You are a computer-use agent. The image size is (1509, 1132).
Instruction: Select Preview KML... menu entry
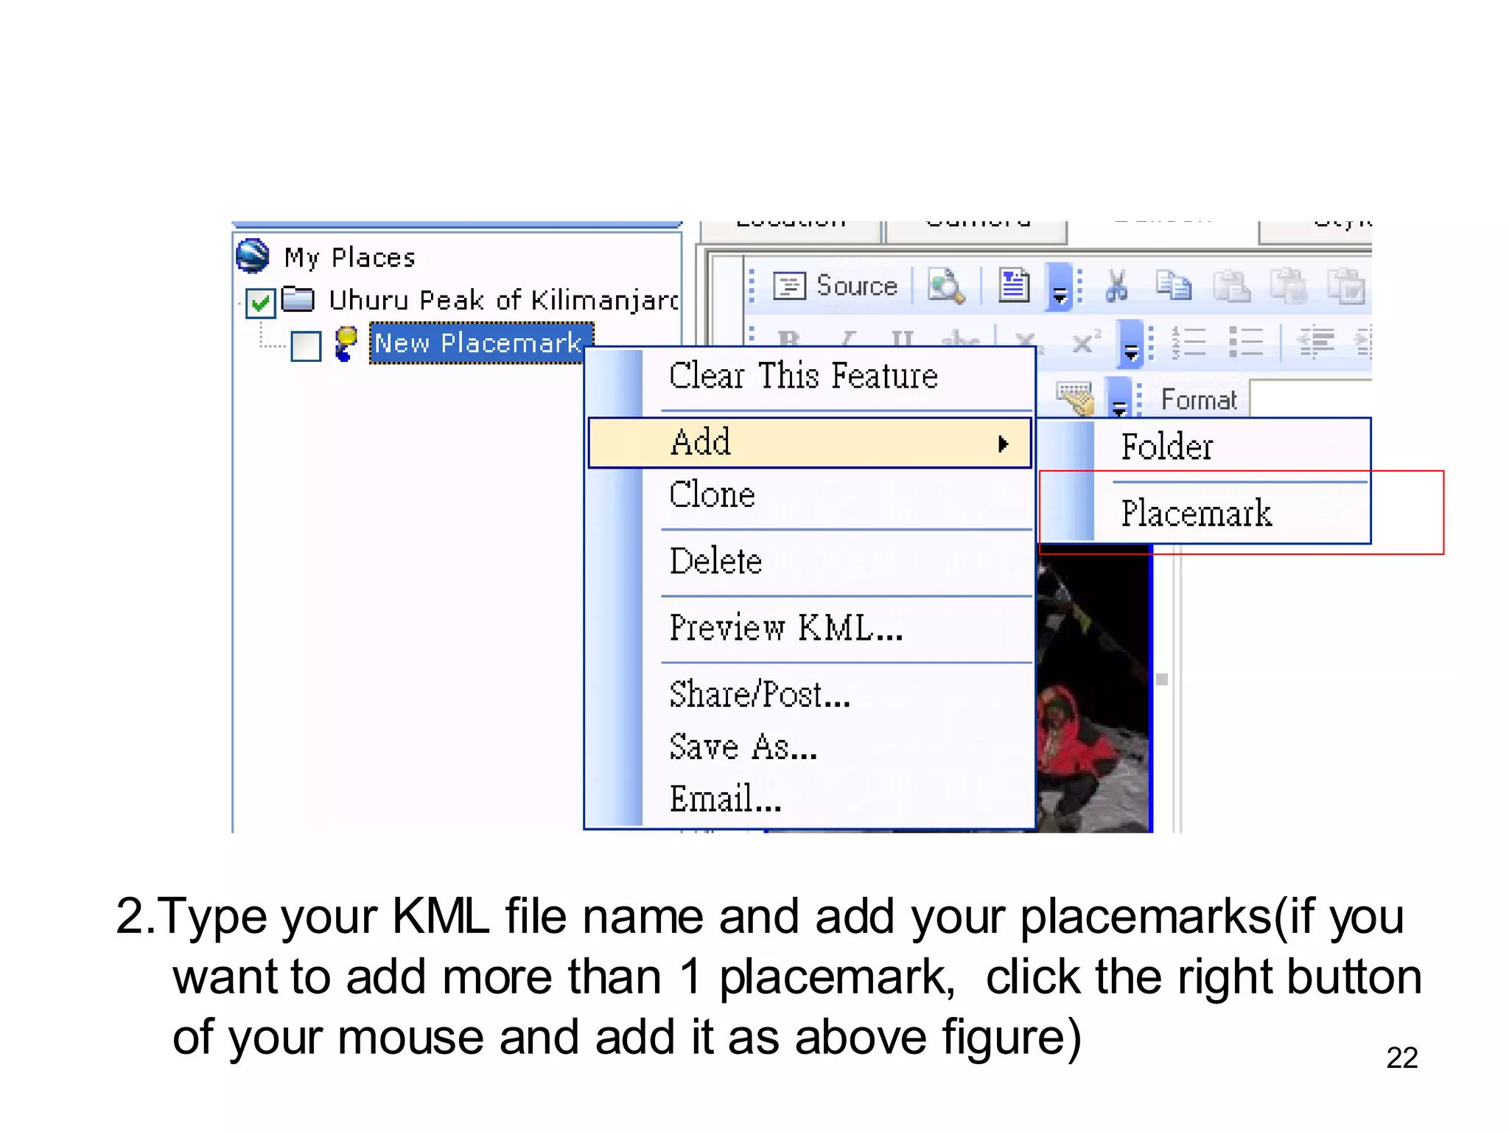810,629
